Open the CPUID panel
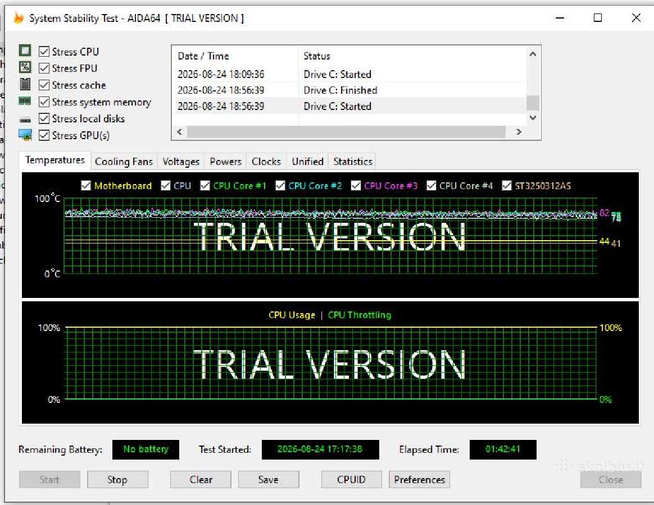Screen dimensions: 654x505 (x=352, y=480)
